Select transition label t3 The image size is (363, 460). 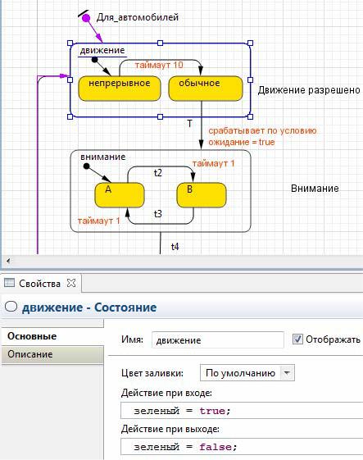158,214
